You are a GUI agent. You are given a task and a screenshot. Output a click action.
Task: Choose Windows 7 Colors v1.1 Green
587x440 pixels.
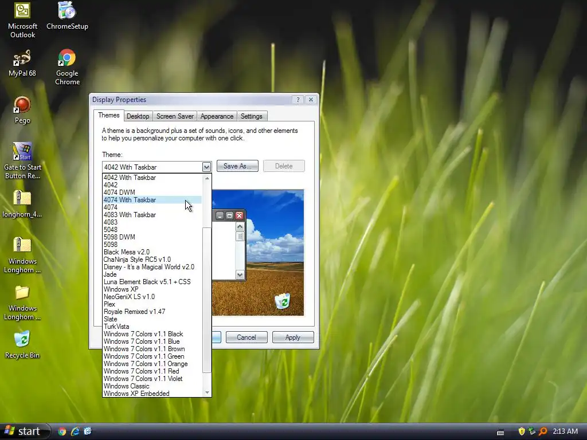152,356
